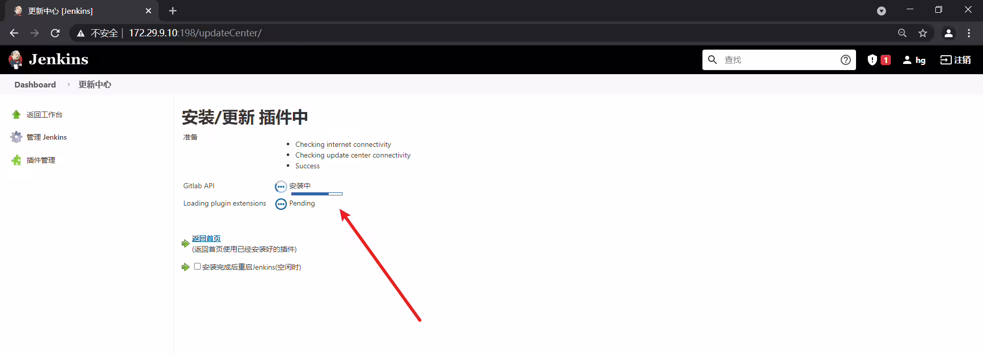Viewport: 983px width, 355px height.
Task: Focus the 查找 search input field
Action: point(778,60)
